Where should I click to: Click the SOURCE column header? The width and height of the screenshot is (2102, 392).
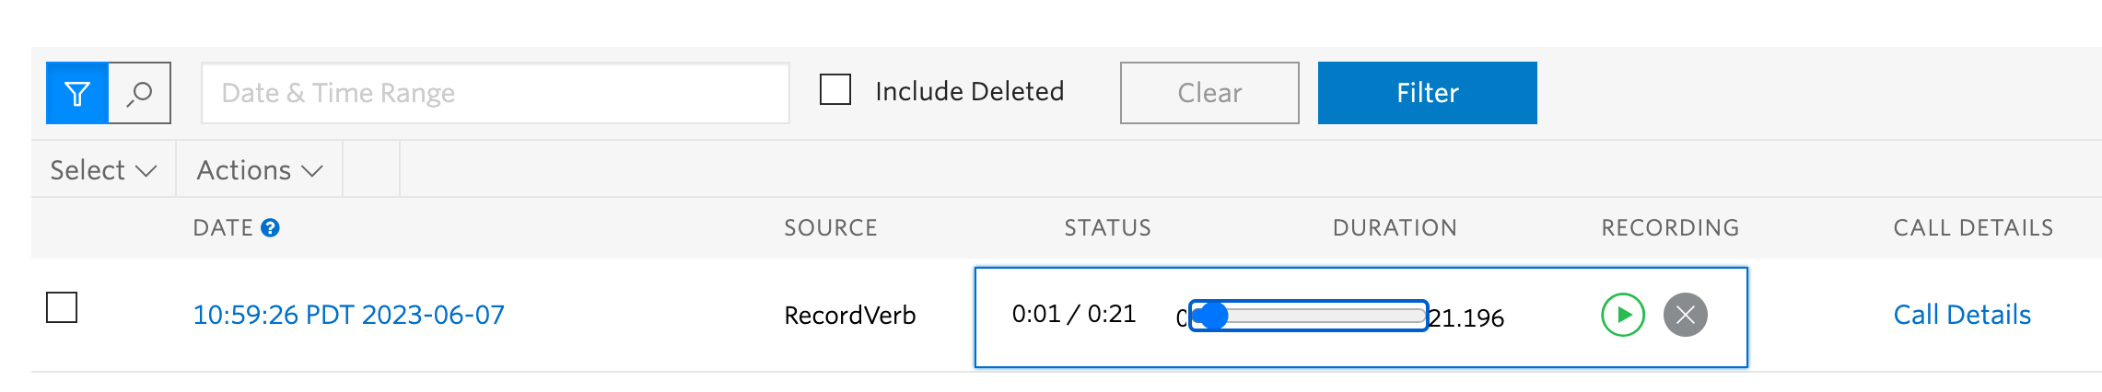pos(831,228)
